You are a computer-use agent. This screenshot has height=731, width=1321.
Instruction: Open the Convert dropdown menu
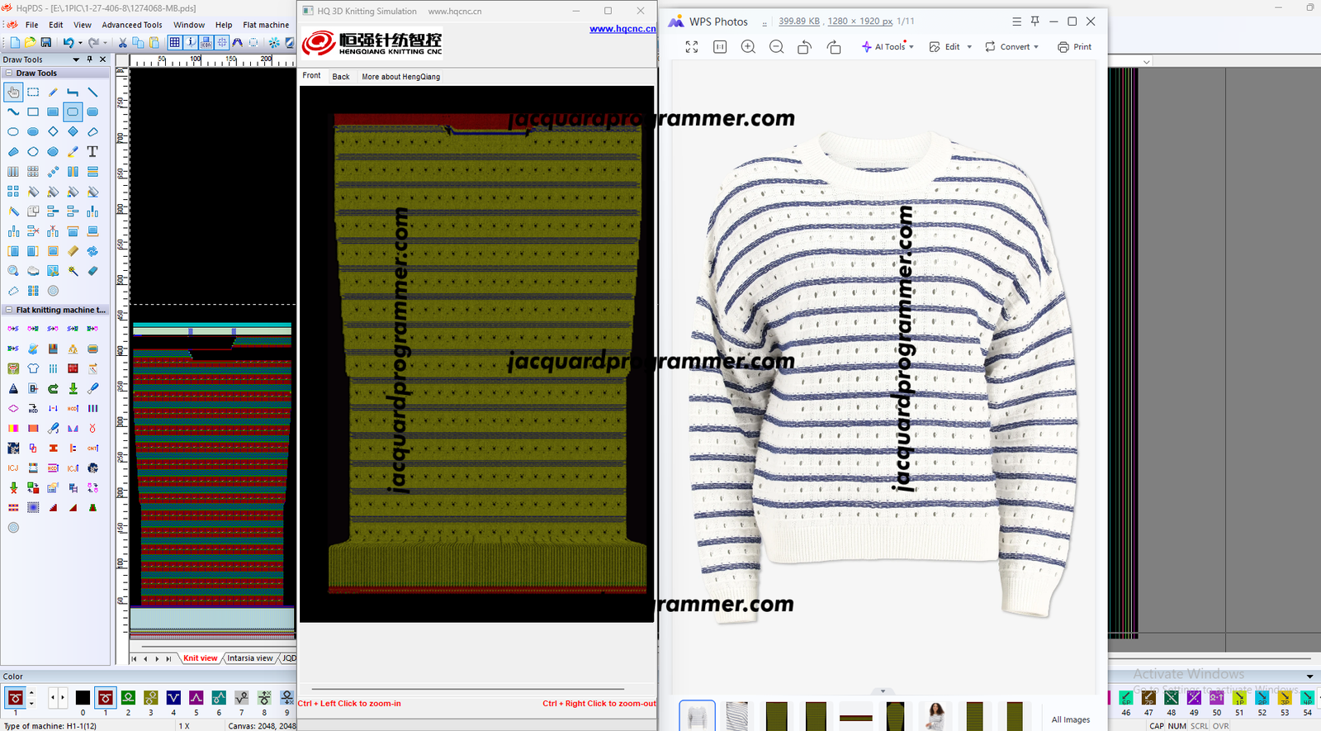(x=1012, y=47)
